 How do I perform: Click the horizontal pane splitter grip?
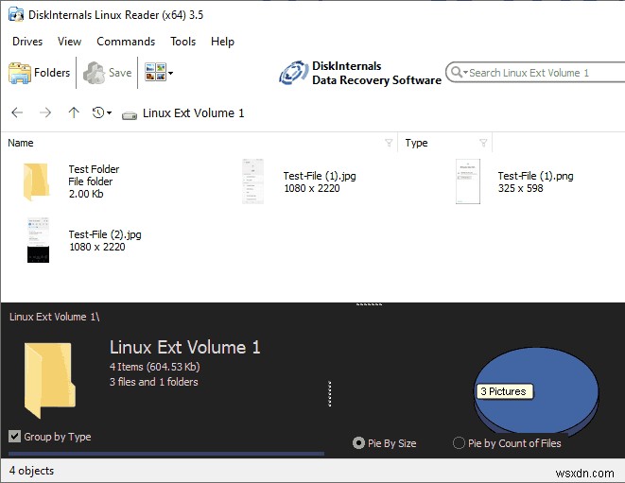[369, 304]
